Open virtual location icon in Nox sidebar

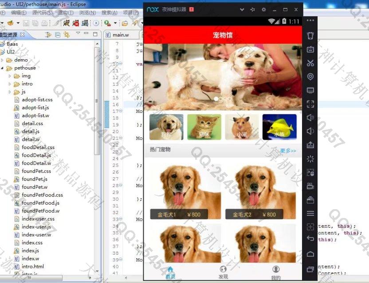[310, 76]
